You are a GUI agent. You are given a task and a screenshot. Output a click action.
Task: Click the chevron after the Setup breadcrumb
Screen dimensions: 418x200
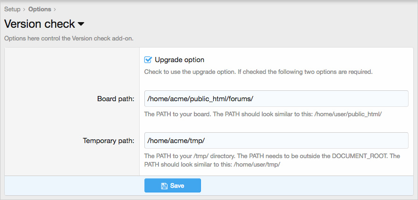coord(24,9)
